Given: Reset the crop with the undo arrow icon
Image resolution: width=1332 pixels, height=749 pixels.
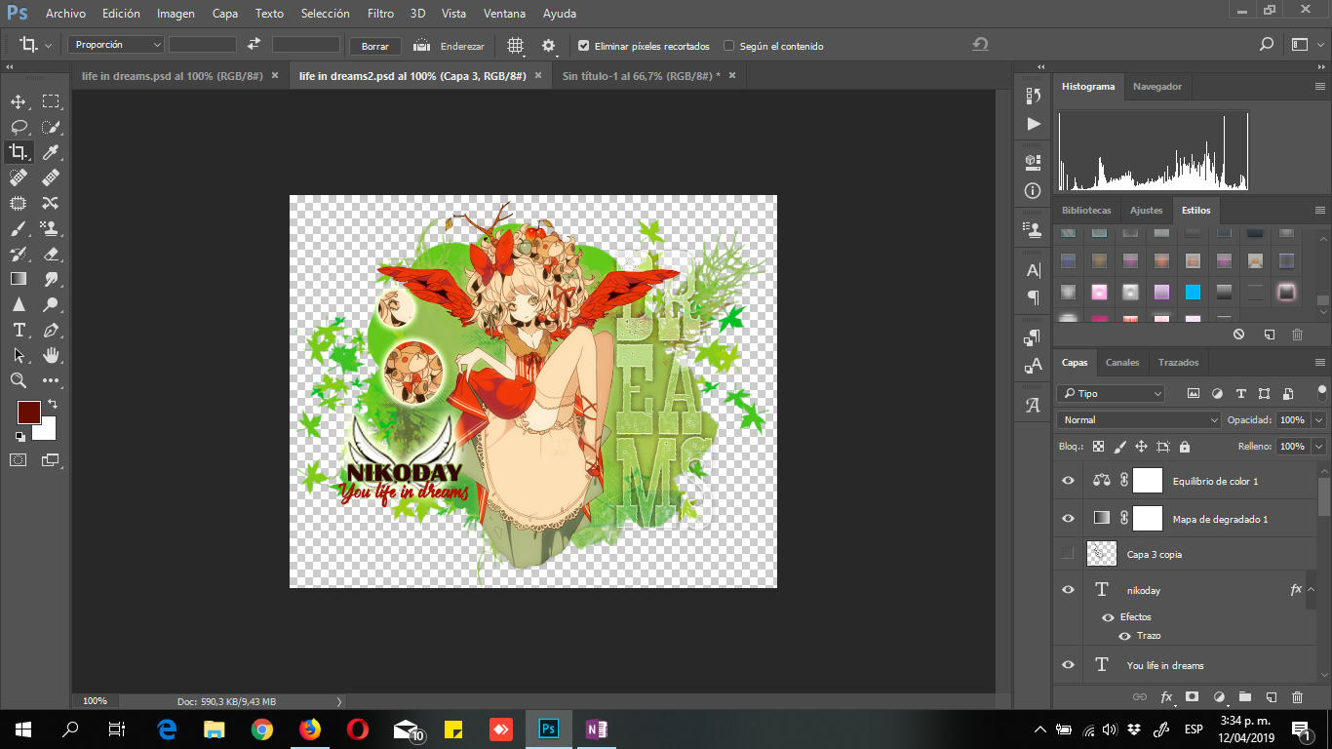Looking at the screenshot, I should pos(980,45).
